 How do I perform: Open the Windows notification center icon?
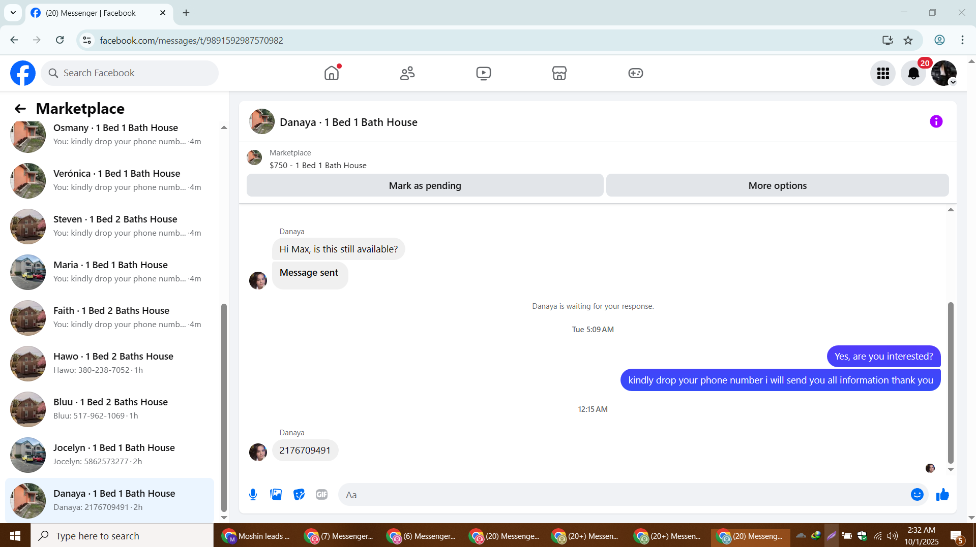(956, 536)
